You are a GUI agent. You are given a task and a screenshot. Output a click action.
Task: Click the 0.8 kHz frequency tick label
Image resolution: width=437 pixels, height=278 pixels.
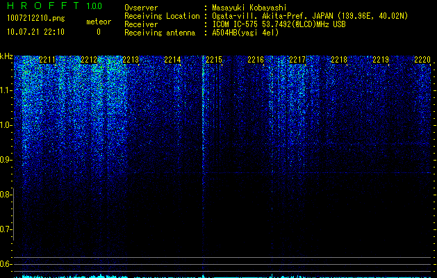(x=5, y=195)
